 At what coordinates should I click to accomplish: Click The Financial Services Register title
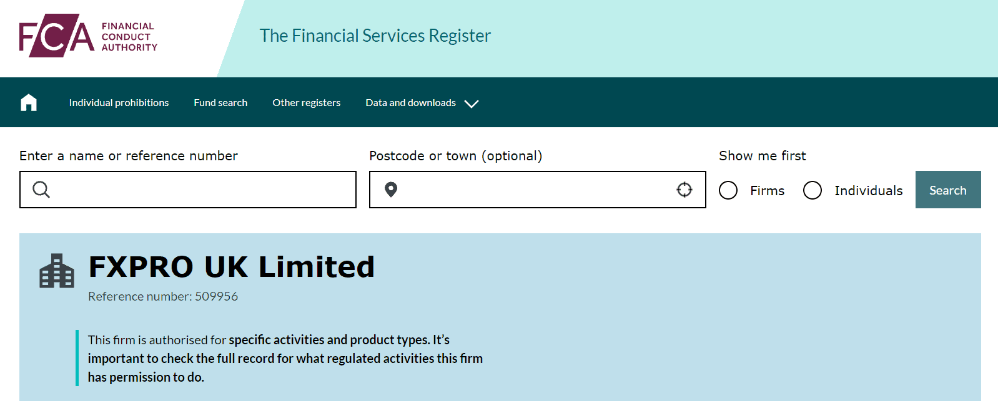click(x=375, y=36)
